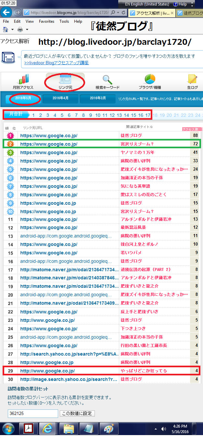Click the volume speaker tray icon
The height and width of the screenshot is (438, 203).
164,429
